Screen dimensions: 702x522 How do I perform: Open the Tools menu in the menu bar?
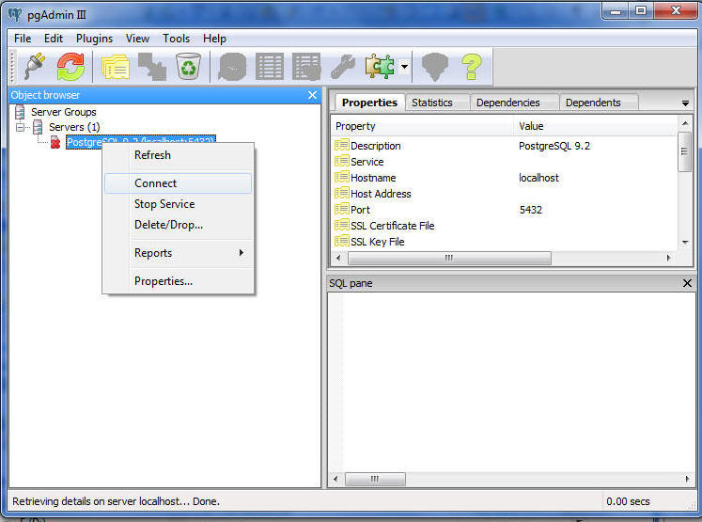pos(176,39)
